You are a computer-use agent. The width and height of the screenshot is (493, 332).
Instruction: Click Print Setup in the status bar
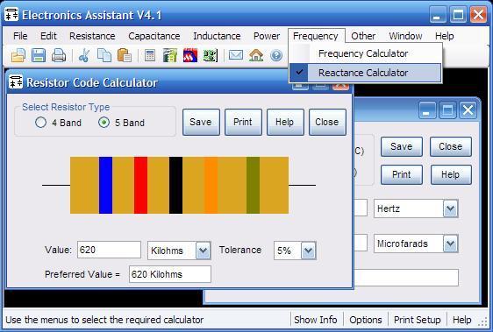tap(418, 320)
